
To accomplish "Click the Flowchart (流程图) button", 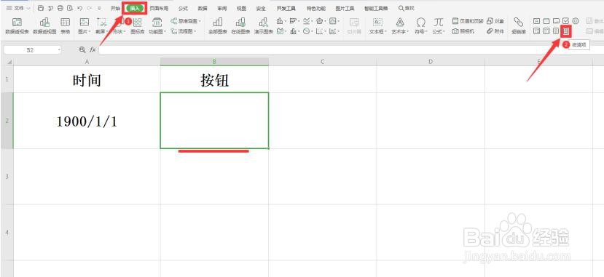I will pyautogui.click(x=184, y=31).
